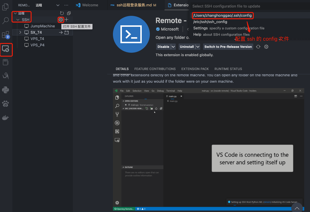The height and width of the screenshot is (212, 310).
Task: Select the Python icon in activity bar
Action: click(6, 89)
